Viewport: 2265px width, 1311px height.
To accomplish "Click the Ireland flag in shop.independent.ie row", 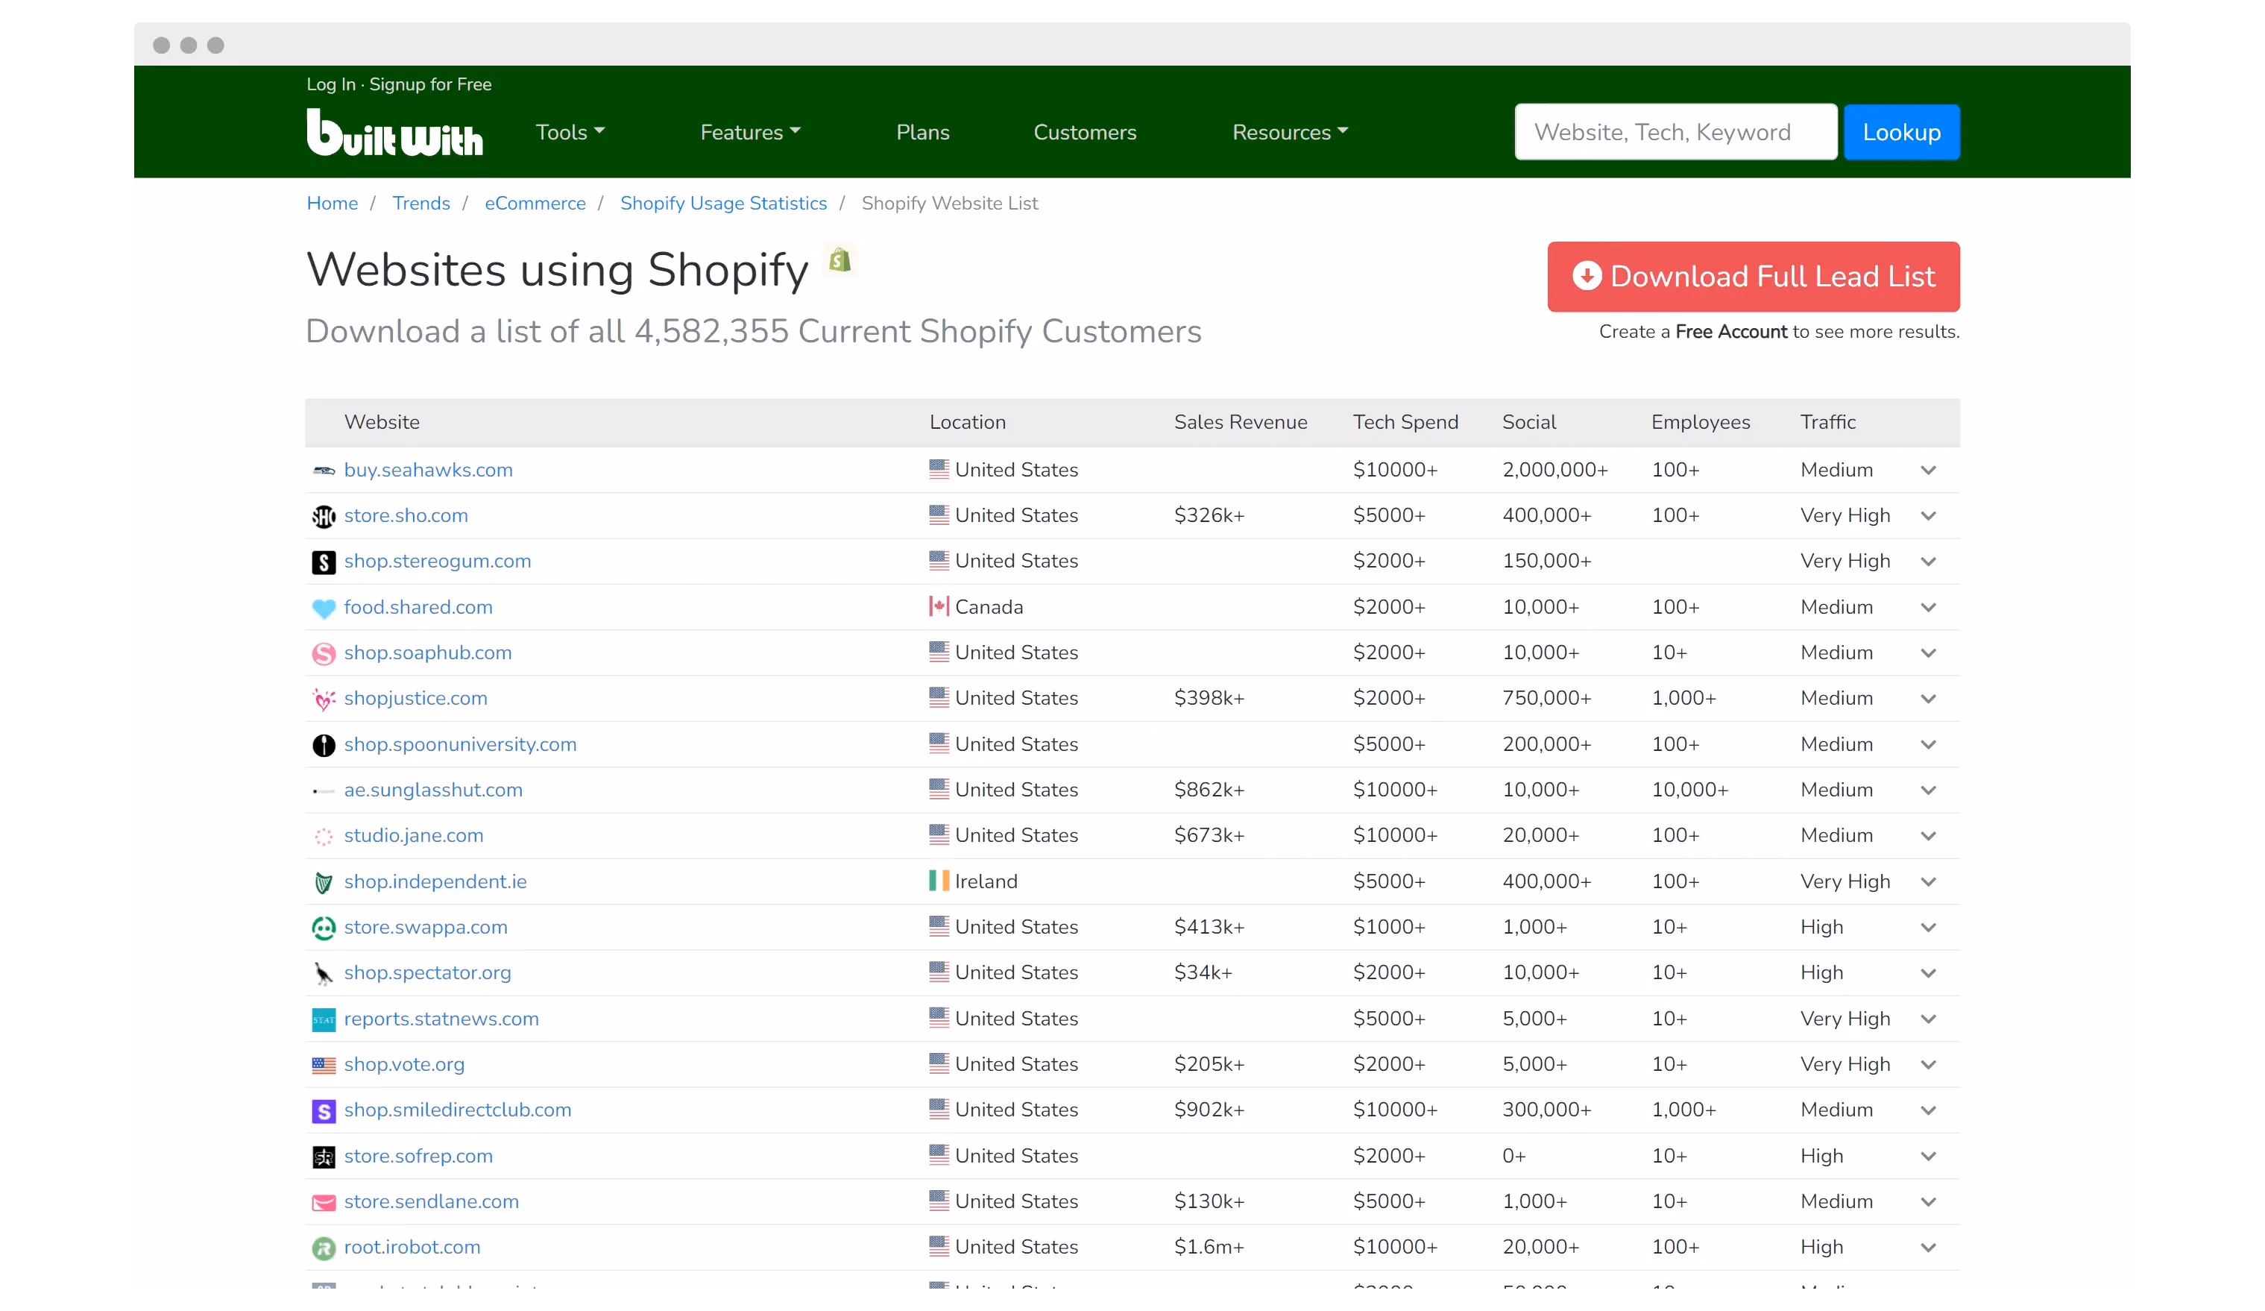I will [939, 880].
